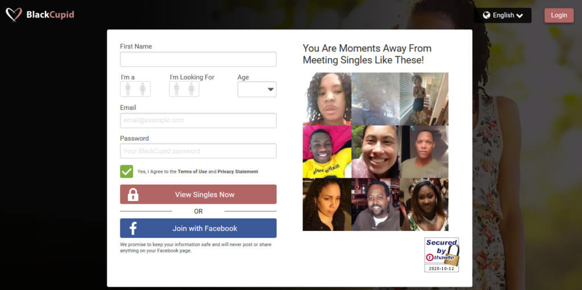Expand the English language selector
Viewport: 582px width, 290px height.
pyautogui.click(x=502, y=15)
